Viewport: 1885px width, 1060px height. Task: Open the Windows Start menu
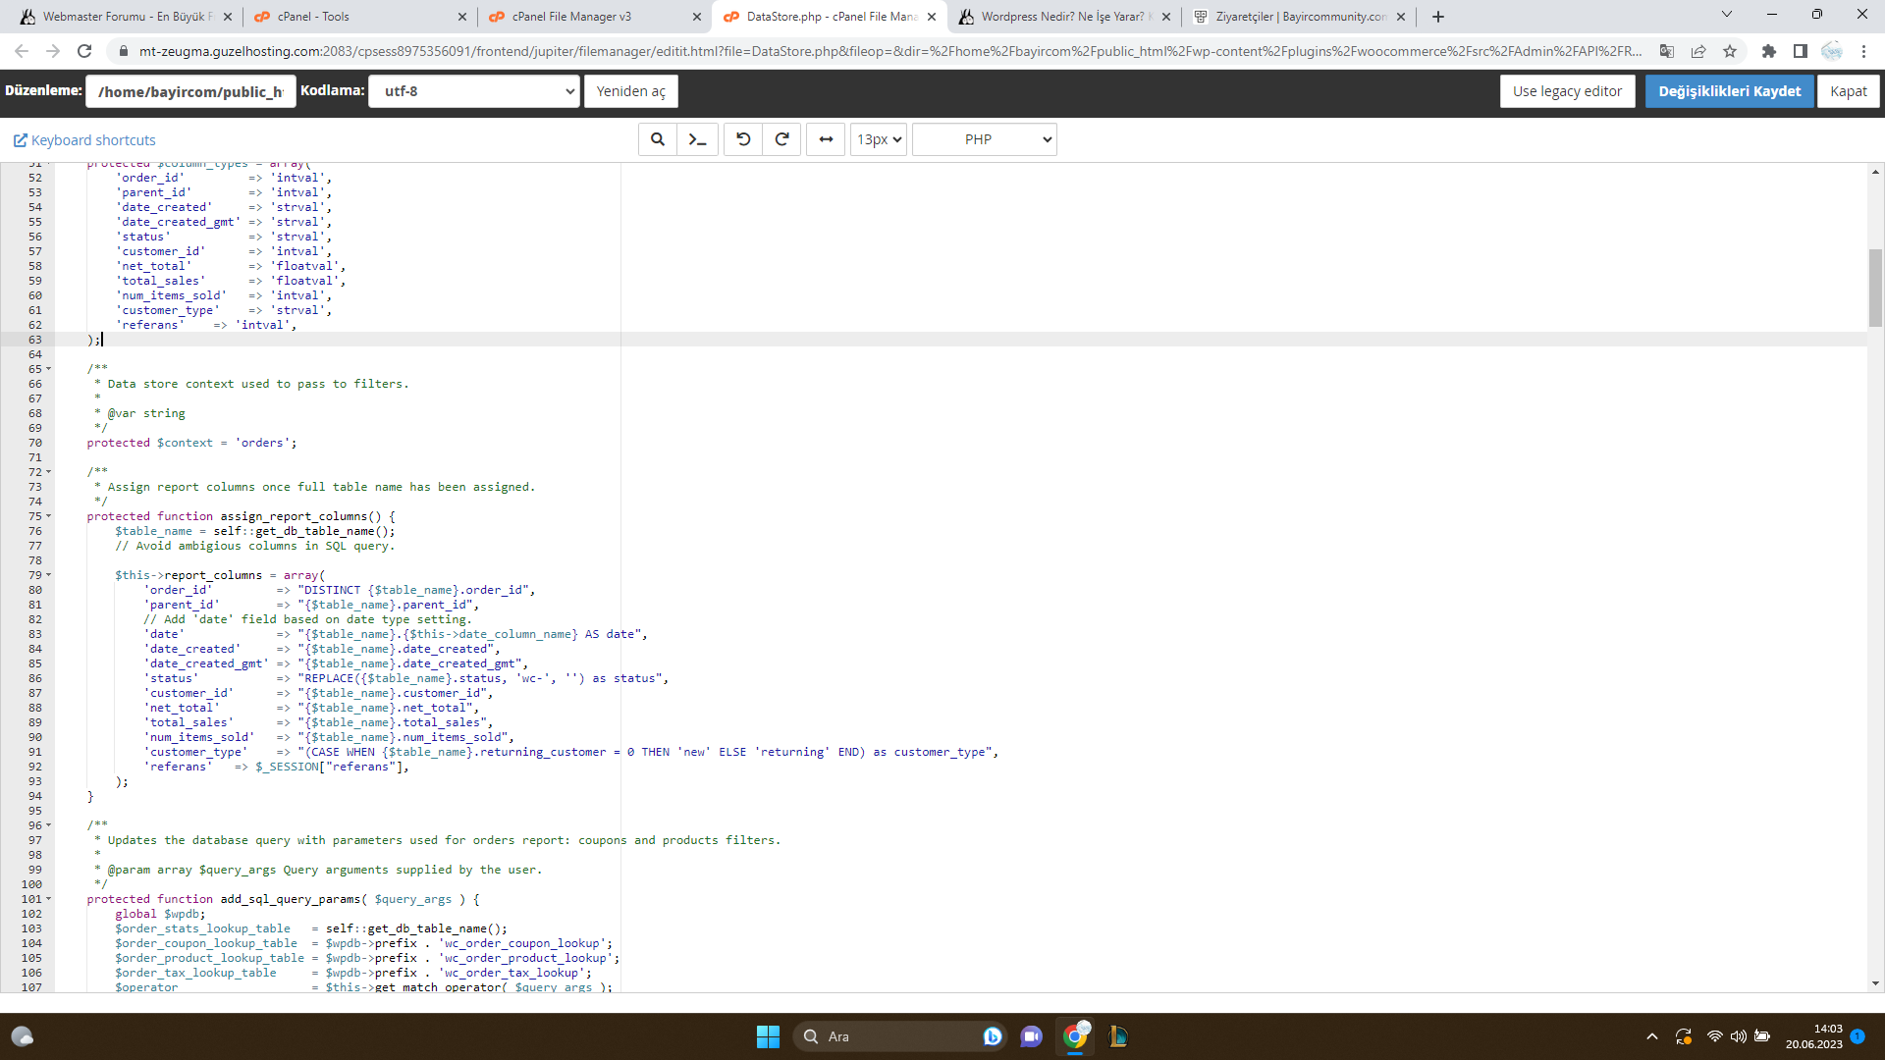click(x=768, y=1036)
